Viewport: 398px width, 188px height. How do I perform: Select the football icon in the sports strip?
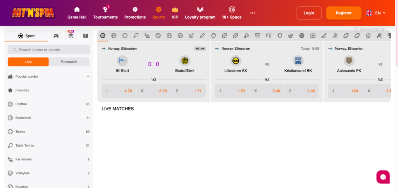[x=103, y=36]
